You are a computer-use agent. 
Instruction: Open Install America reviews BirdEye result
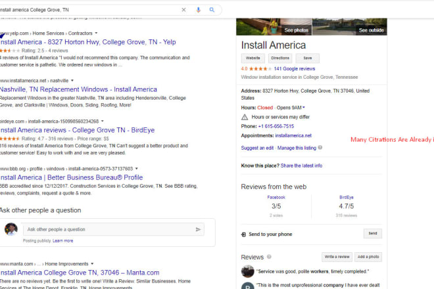coord(77,130)
